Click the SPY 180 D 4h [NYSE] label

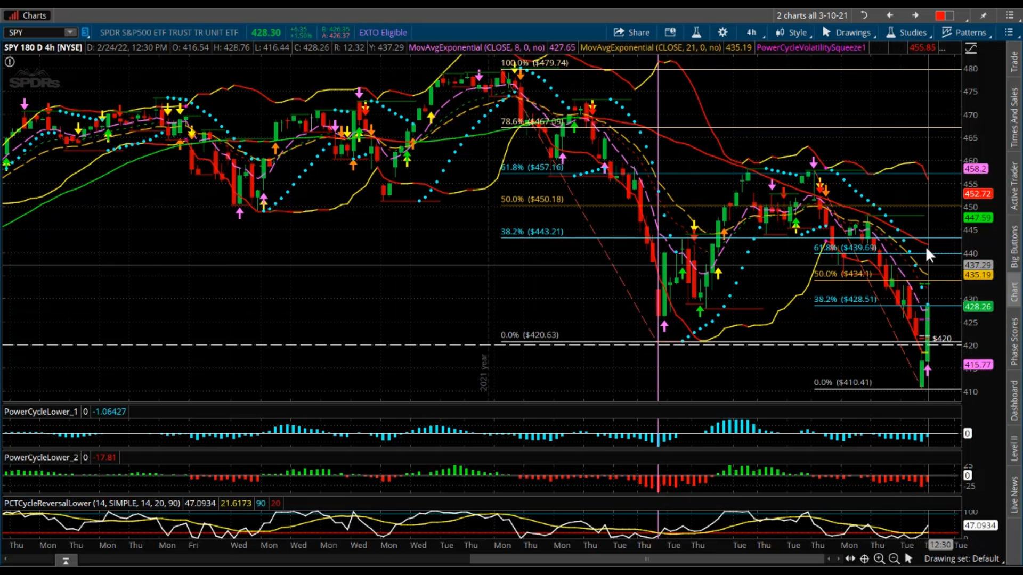pos(43,47)
